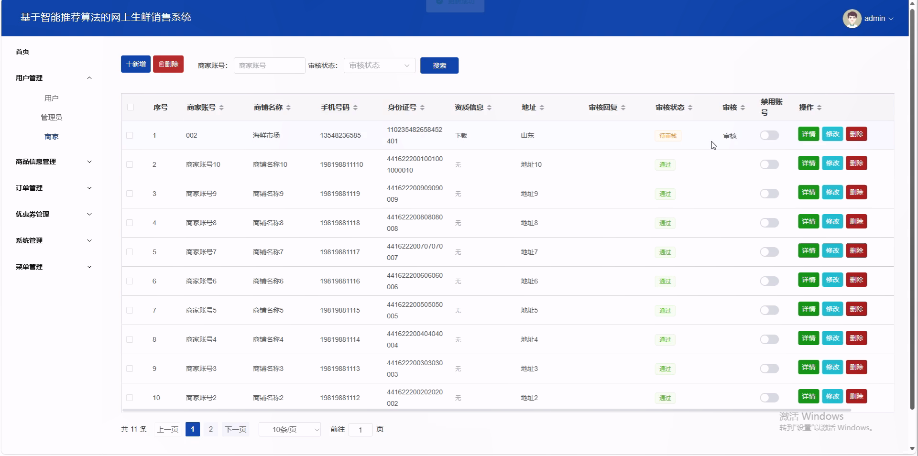Open the admin user dropdown arrow
Screen dimensions: 918x456
(891, 19)
